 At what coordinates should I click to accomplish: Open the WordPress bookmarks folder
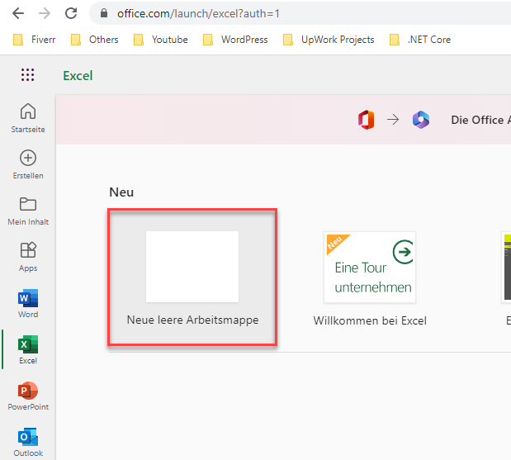click(235, 40)
